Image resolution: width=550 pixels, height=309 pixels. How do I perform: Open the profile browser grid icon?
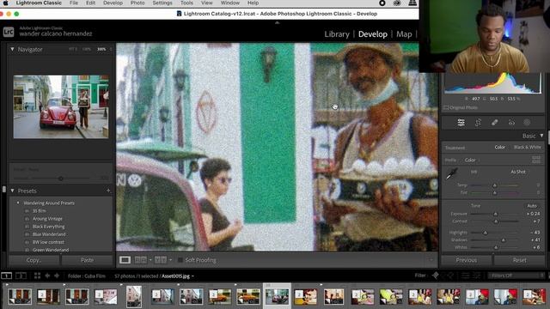click(536, 160)
